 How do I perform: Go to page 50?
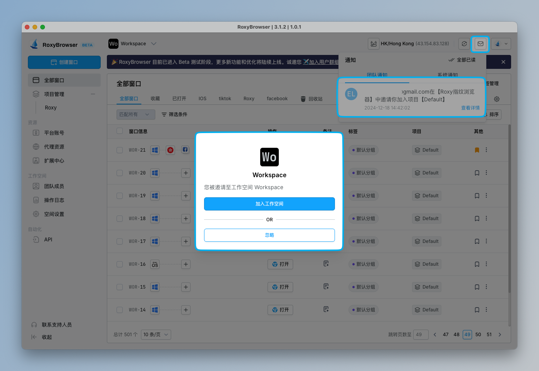point(478,335)
